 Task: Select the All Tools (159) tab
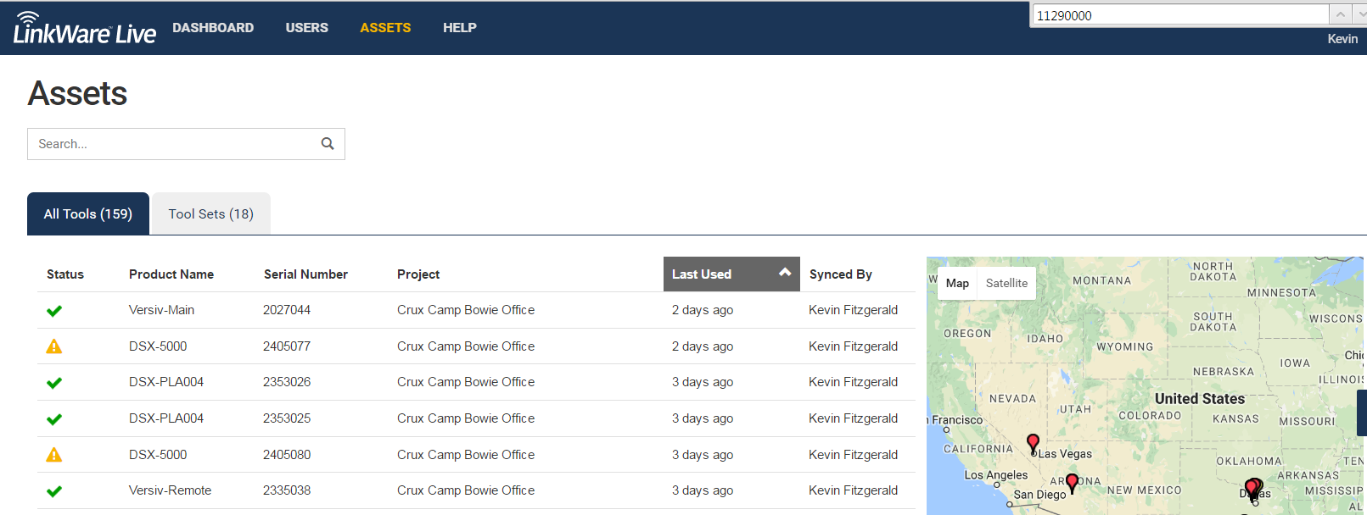pos(88,213)
